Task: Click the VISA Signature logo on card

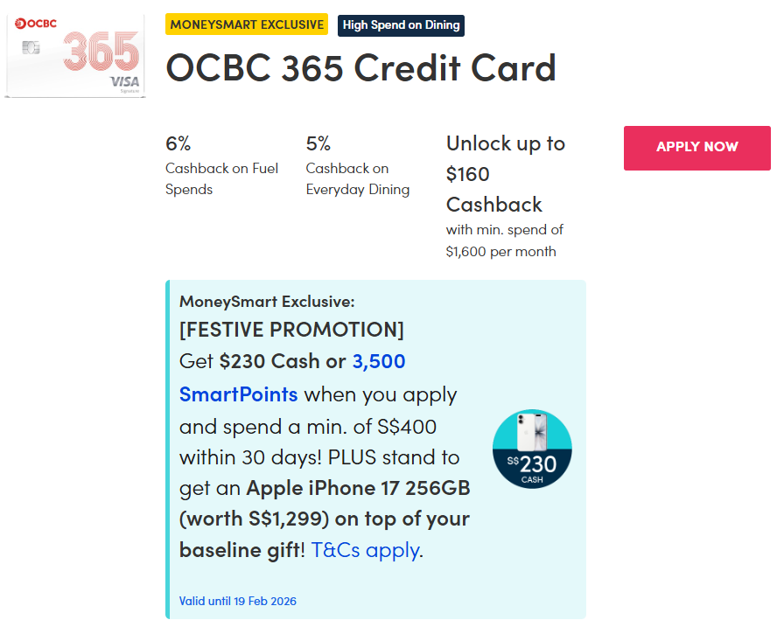Action: click(123, 82)
